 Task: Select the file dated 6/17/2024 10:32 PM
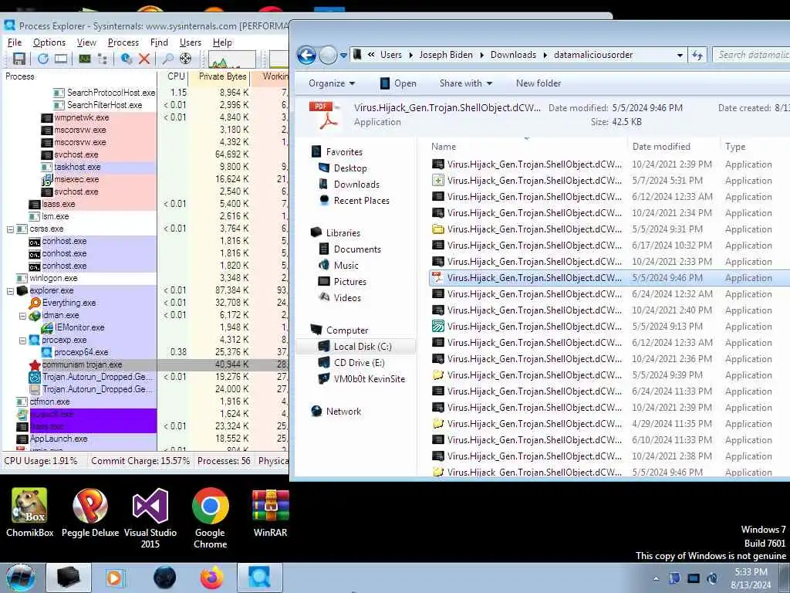[609, 246]
